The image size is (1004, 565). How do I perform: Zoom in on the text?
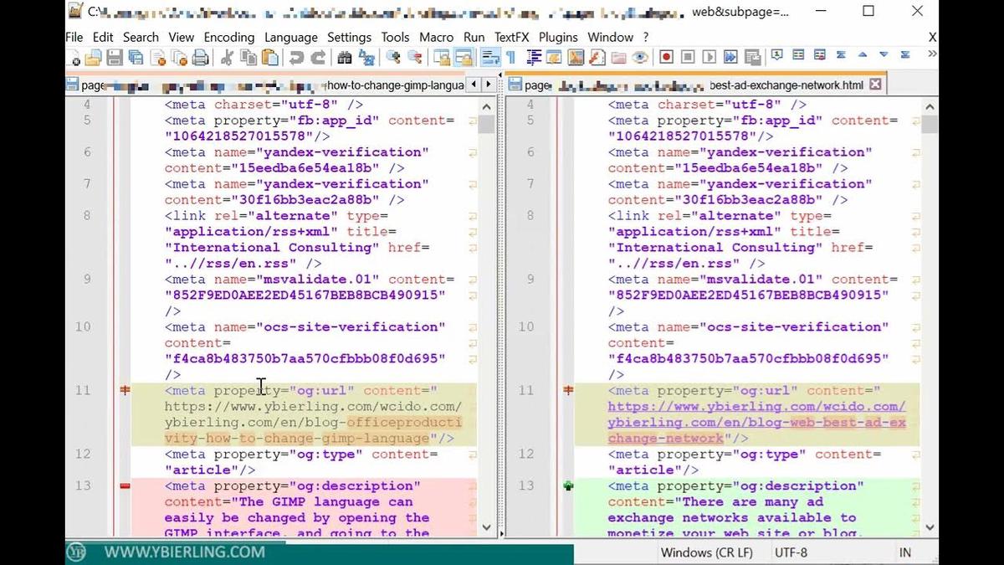click(392, 56)
